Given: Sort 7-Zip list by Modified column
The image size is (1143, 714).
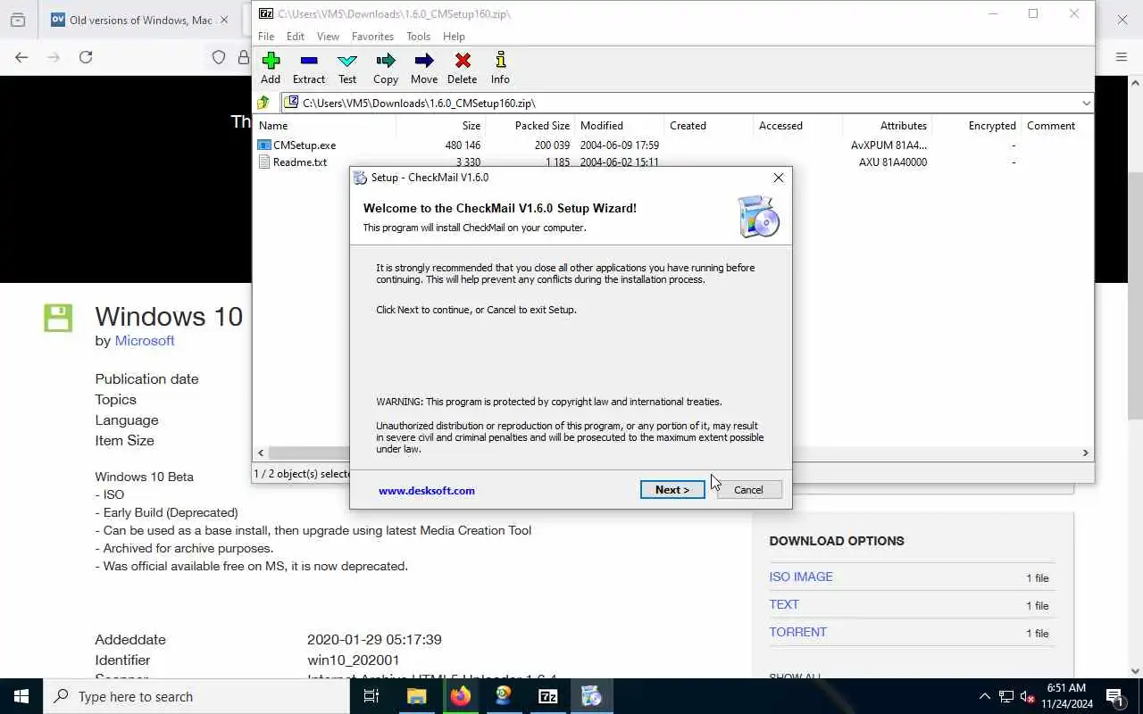Looking at the screenshot, I should (619, 126).
